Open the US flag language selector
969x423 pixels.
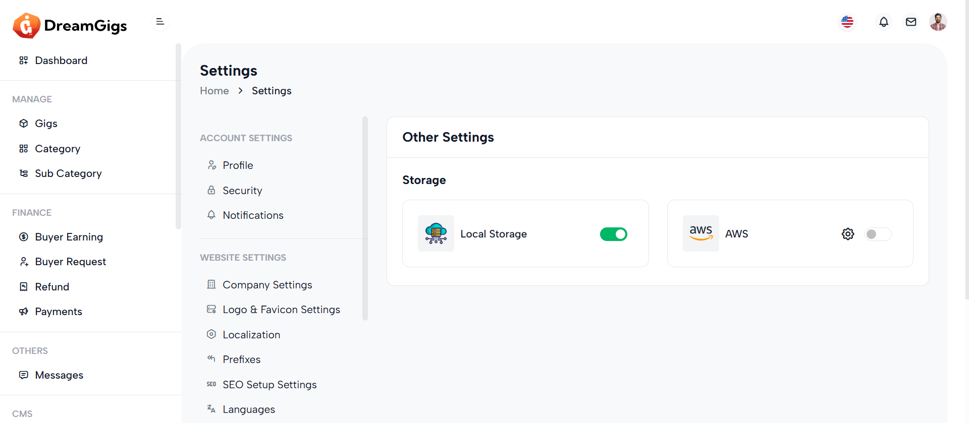[847, 22]
